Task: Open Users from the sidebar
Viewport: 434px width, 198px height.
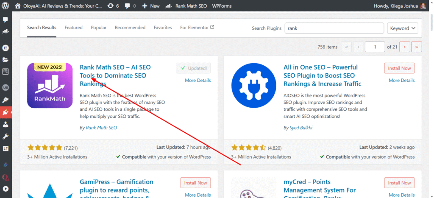Action: click(6, 124)
